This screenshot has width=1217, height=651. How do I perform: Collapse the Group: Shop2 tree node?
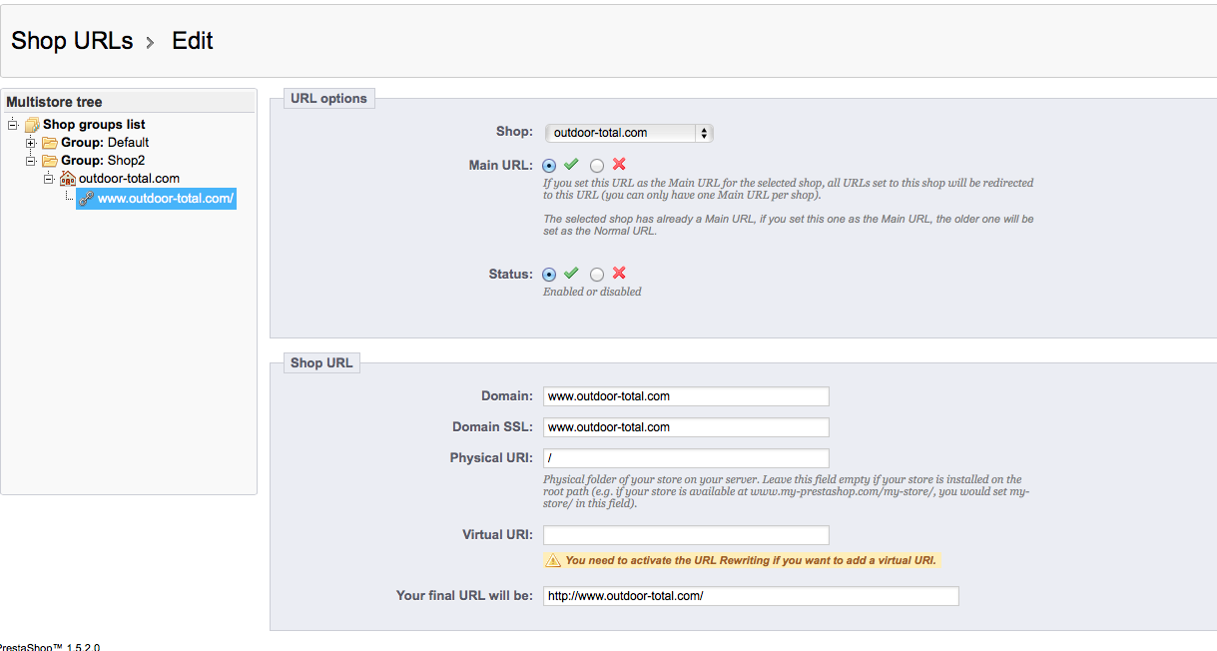tap(31, 161)
